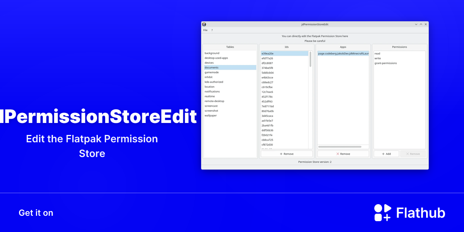Select the screenshot table
The height and width of the screenshot is (232, 464).
230,111
